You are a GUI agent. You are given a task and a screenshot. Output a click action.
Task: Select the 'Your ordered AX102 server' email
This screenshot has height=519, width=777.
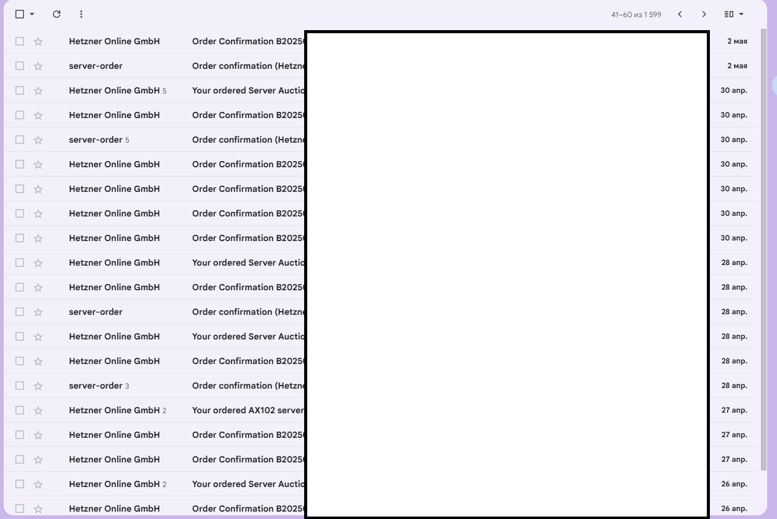(20, 410)
